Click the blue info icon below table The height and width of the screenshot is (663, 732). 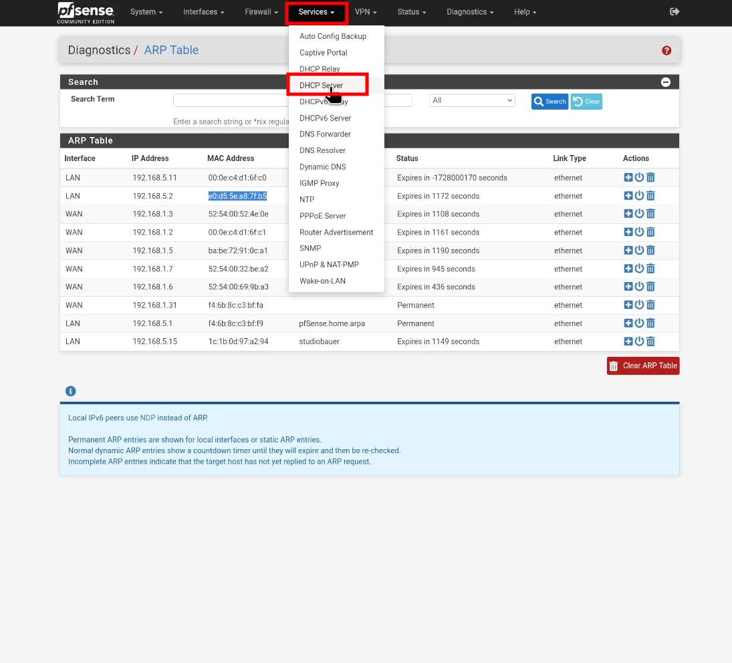70,391
